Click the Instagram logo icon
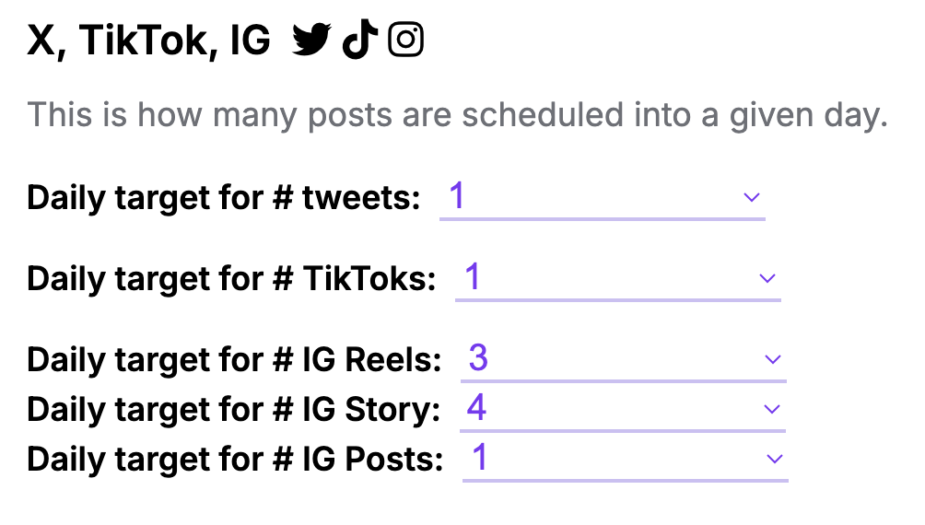925x525 pixels. coord(406,41)
